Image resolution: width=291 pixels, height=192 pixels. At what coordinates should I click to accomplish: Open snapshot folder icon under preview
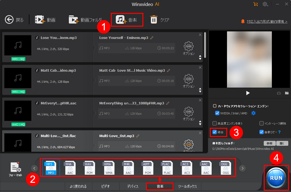pos(287,93)
